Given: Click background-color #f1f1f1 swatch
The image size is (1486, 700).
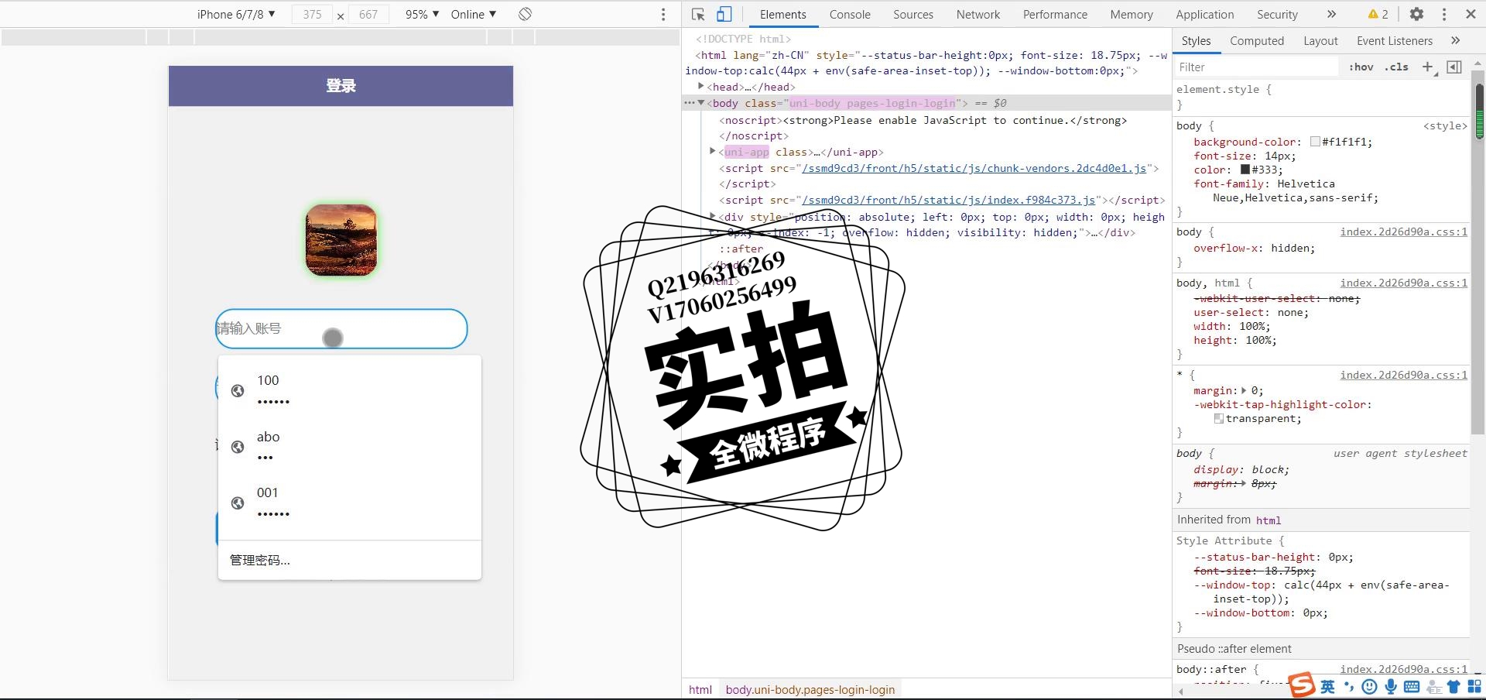Looking at the screenshot, I should click(1314, 142).
